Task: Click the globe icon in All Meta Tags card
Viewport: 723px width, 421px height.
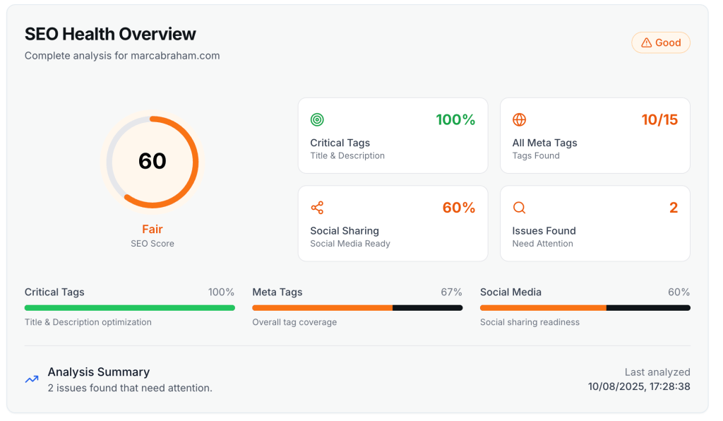Action: 520,120
